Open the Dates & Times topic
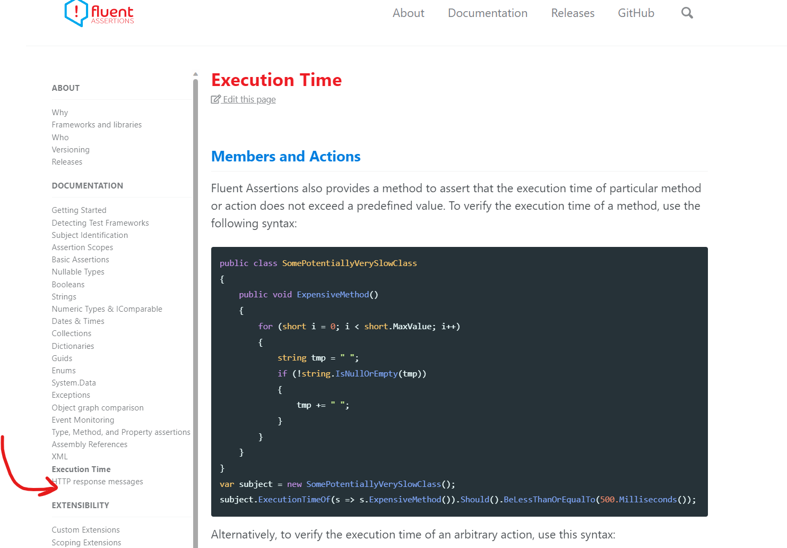The height and width of the screenshot is (548, 787). [78, 321]
